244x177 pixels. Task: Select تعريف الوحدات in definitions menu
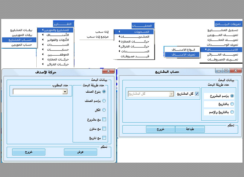221,45
